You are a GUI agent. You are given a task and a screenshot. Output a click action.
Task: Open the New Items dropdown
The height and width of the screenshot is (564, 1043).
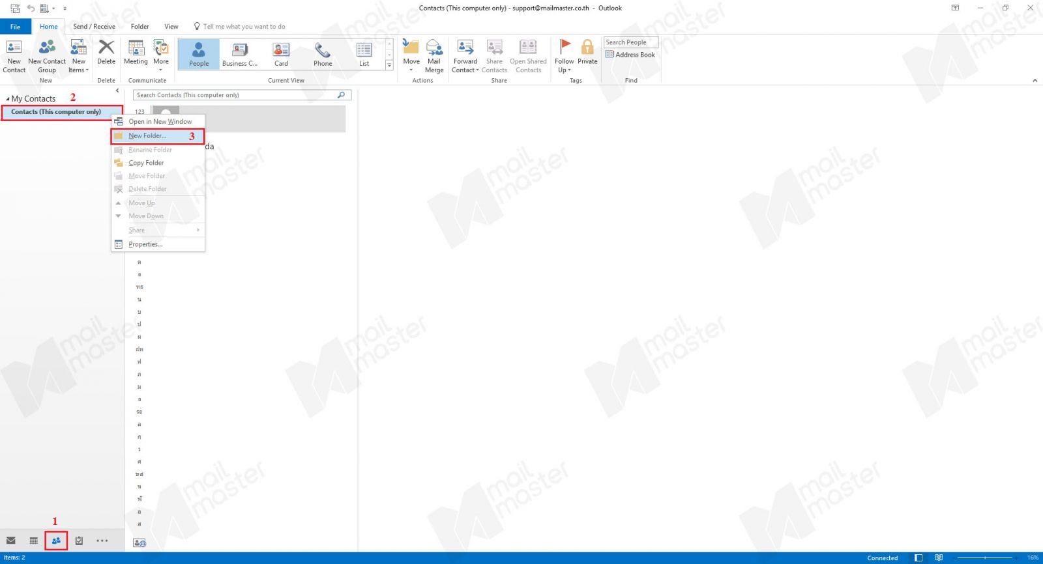[78, 57]
